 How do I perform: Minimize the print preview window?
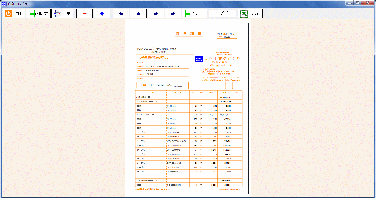click(x=350, y=3)
